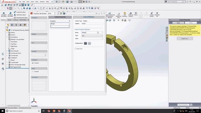This screenshot has height=113, width=201.
Task: Open the Name dropdown in Custom Property Attributes
Action: (102, 33)
